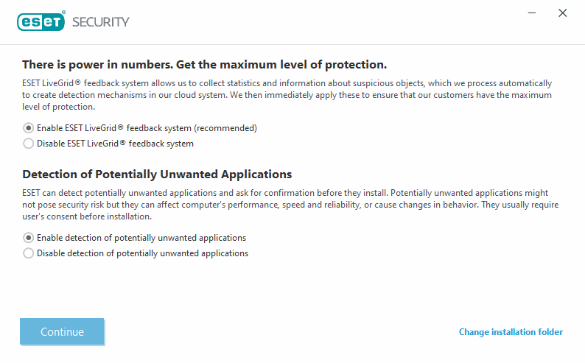Enable ESET LiveGrid feedback system radio button
The height and width of the screenshot is (363, 585).
pyautogui.click(x=29, y=128)
